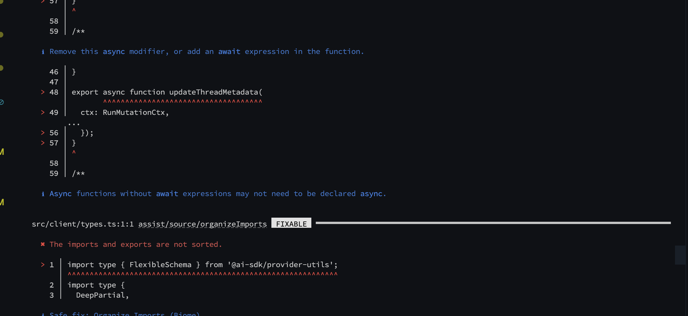This screenshot has height=316, width=688.
Task: Click the upper yellow M modified marker
Action: point(2,152)
